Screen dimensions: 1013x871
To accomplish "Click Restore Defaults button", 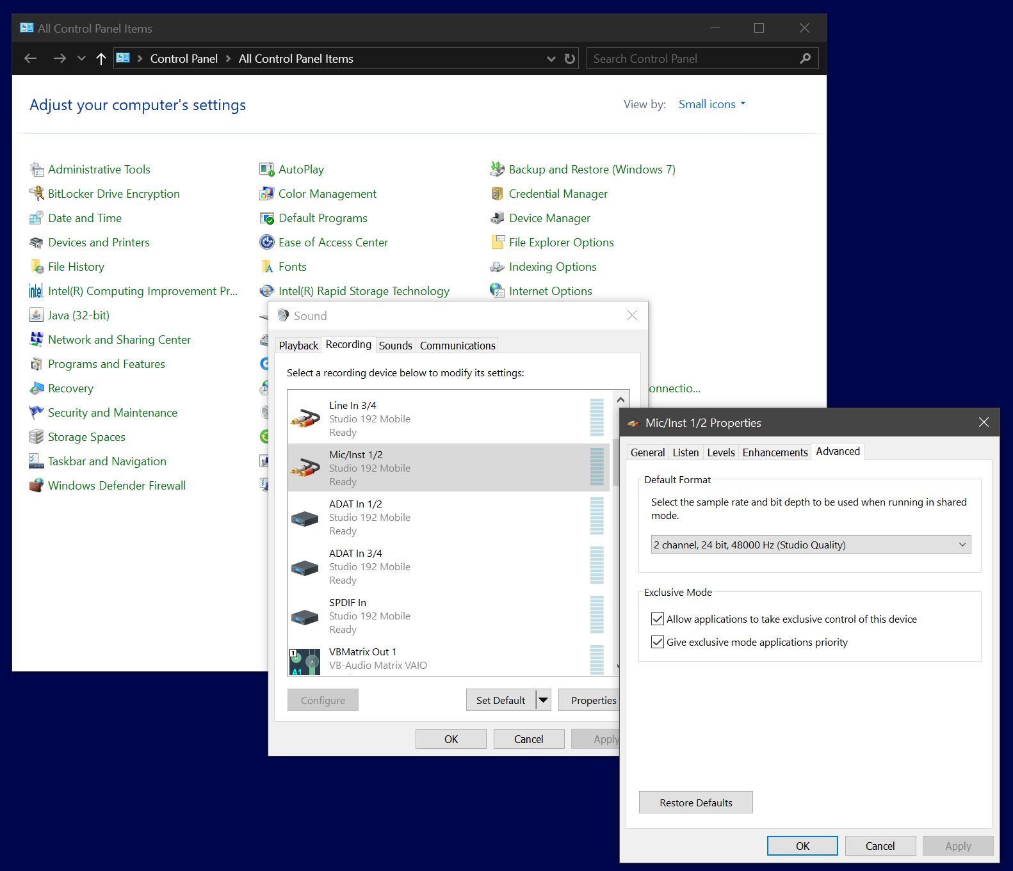I will tap(695, 803).
